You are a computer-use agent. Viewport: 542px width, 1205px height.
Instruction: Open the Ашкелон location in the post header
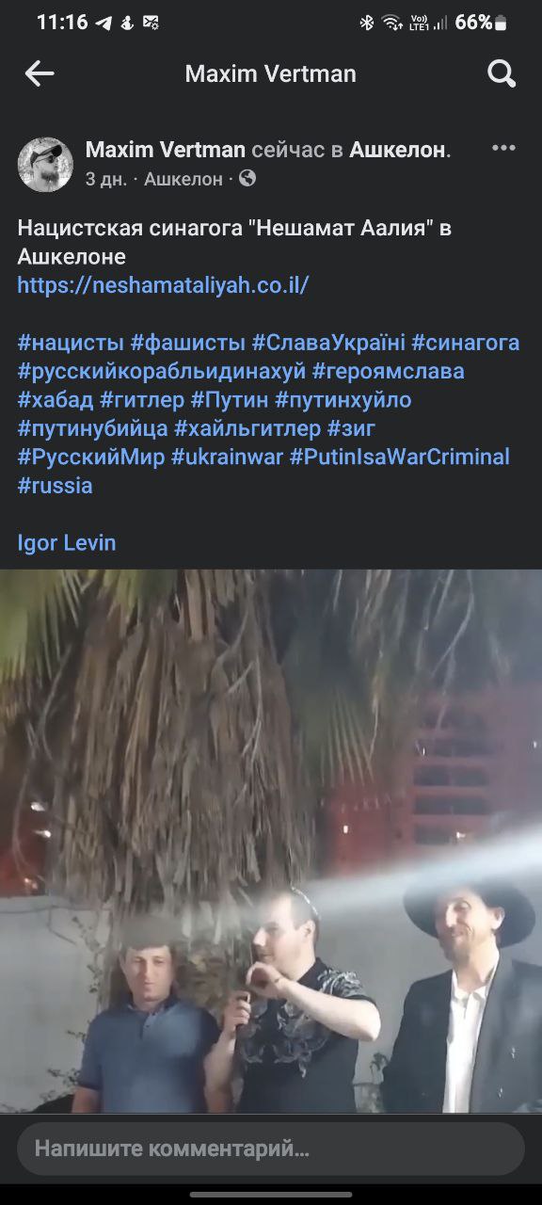(397, 150)
